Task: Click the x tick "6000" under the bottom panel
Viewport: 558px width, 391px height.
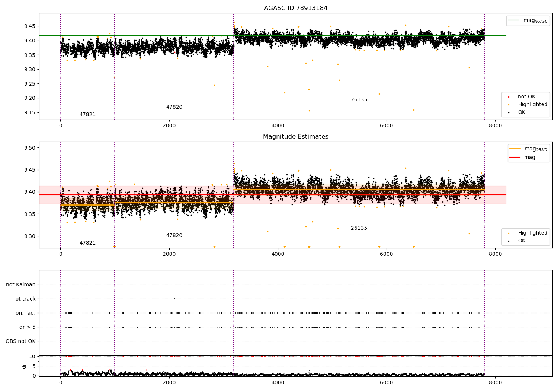Action: click(x=387, y=382)
